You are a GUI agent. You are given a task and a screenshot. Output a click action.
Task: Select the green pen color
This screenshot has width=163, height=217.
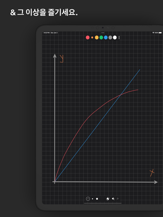coord(101,37)
